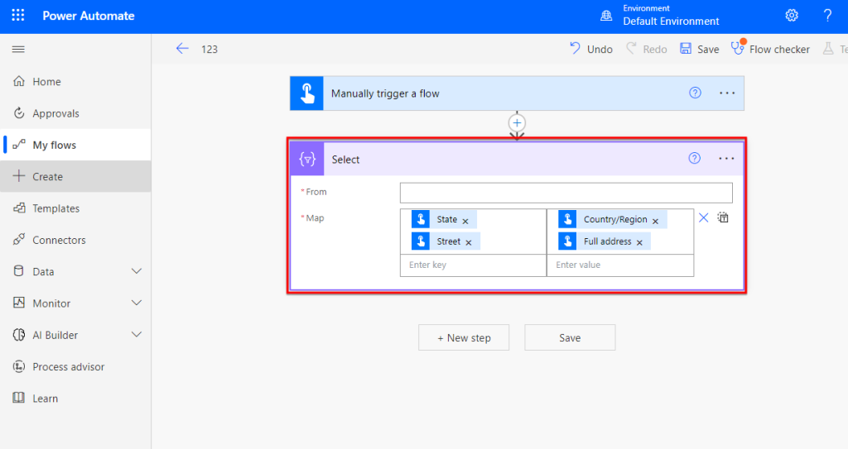848x449 pixels.
Task: Open settings gear in header
Action: pos(792,15)
